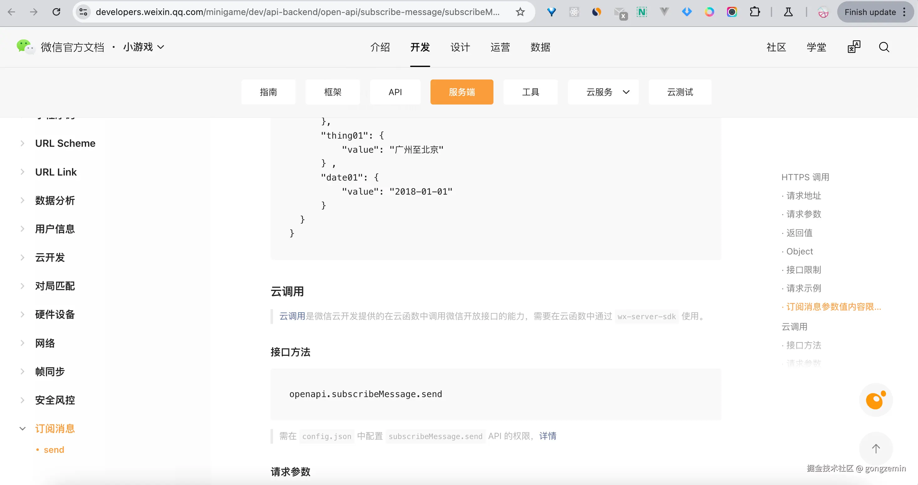Click the language translate icon in header

tap(854, 47)
